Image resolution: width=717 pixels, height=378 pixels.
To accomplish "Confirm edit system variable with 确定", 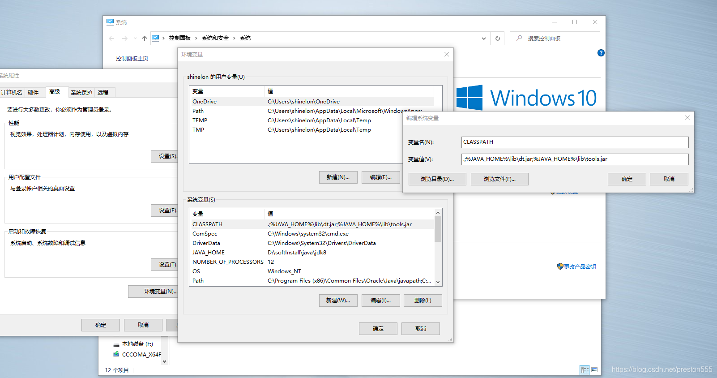I will click(x=627, y=179).
